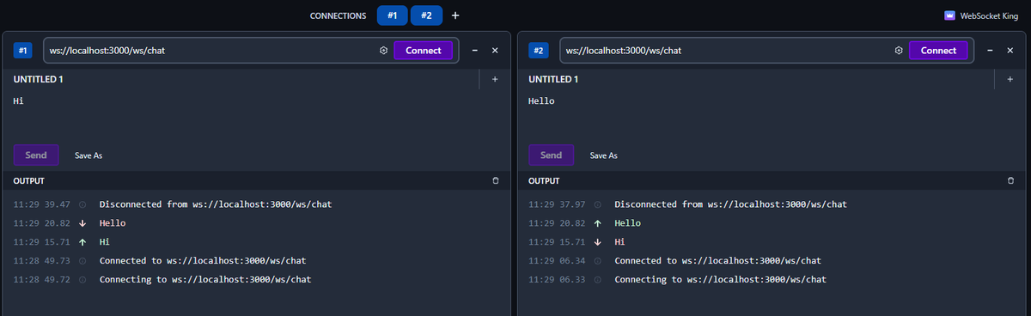Select received Hello log entry in panel #1

pos(113,223)
